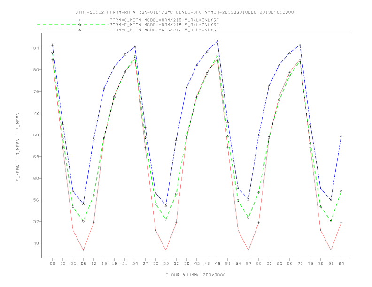
Task: Click x-axis forecast hour label 48
Action: click(x=217, y=264)
